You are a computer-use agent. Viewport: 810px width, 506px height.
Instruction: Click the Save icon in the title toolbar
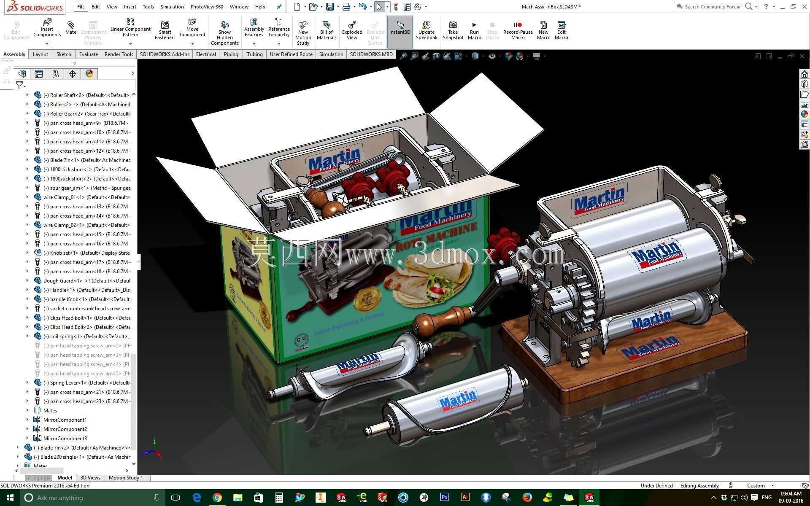(x=330, y=7)
